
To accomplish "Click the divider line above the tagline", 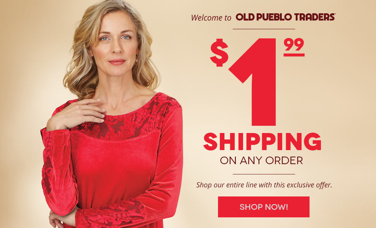I will coord(264,174).
